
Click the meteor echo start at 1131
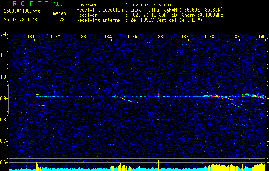(37, 94)
